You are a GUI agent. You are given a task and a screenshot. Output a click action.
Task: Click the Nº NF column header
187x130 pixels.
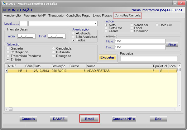click(16, 66)
